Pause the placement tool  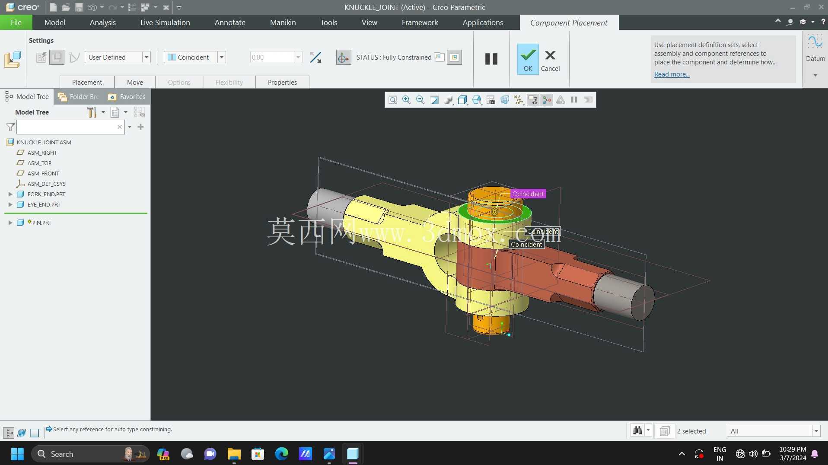(x=491, y=59)
